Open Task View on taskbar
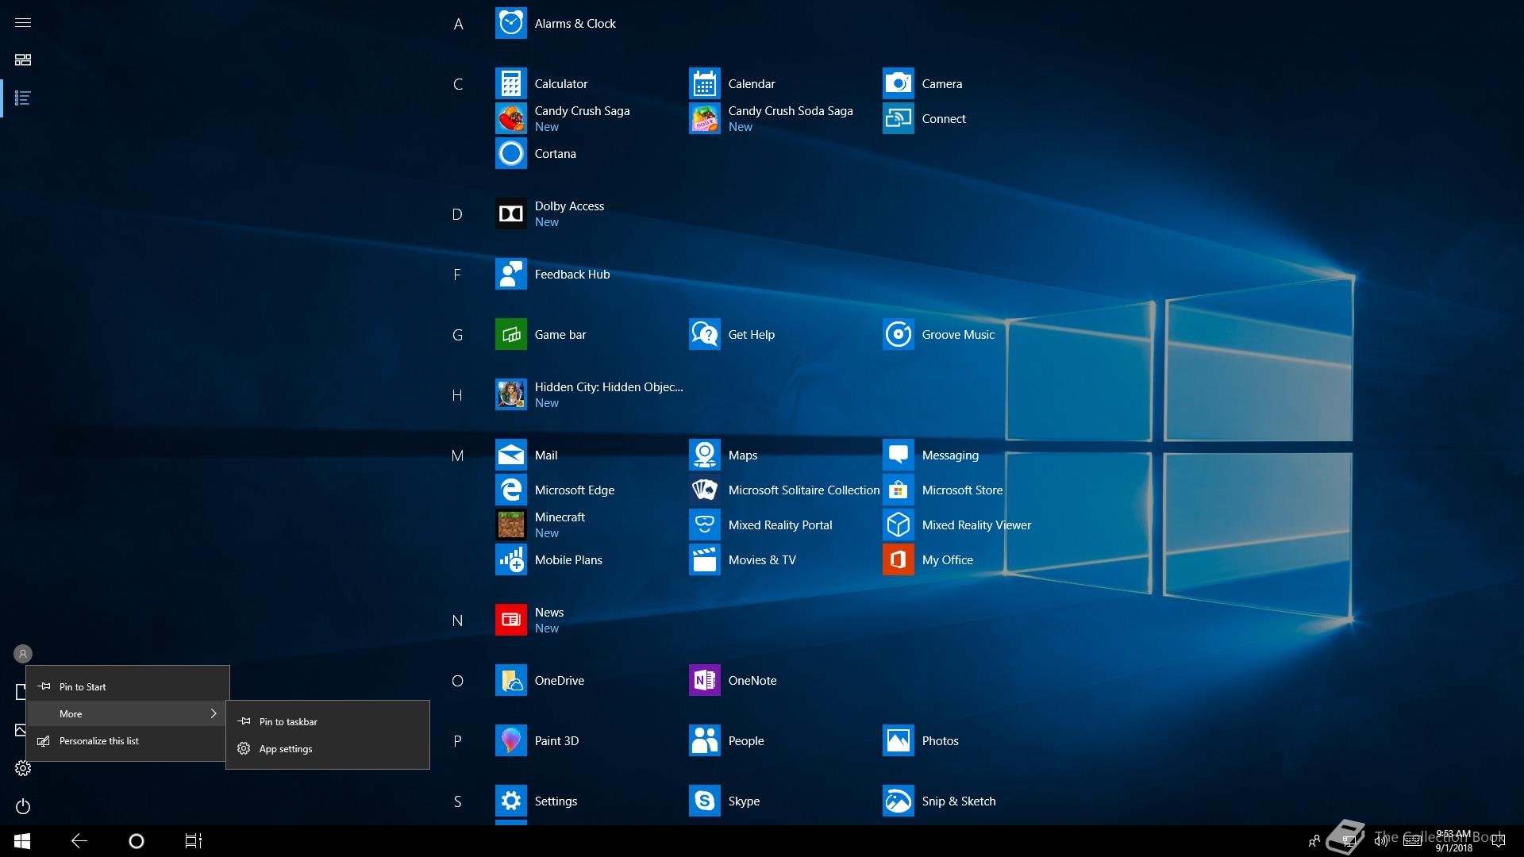Image resolution: width=1524 pixels, height=857 pixels. click(x=194, y=841)
